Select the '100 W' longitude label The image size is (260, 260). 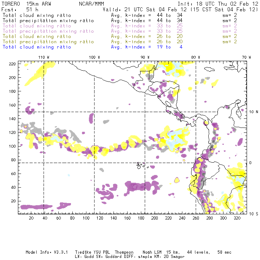(95, 57)
